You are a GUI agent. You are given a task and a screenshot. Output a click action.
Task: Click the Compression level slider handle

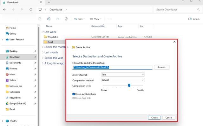pyautogui.click(x=129, y=85)
